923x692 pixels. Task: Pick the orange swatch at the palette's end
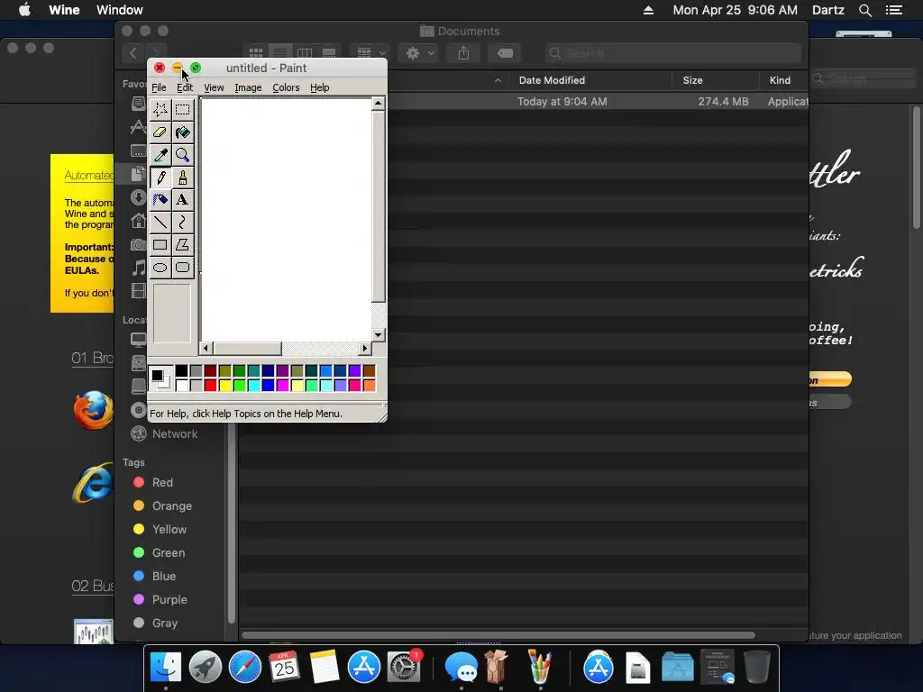coord(369,386)
